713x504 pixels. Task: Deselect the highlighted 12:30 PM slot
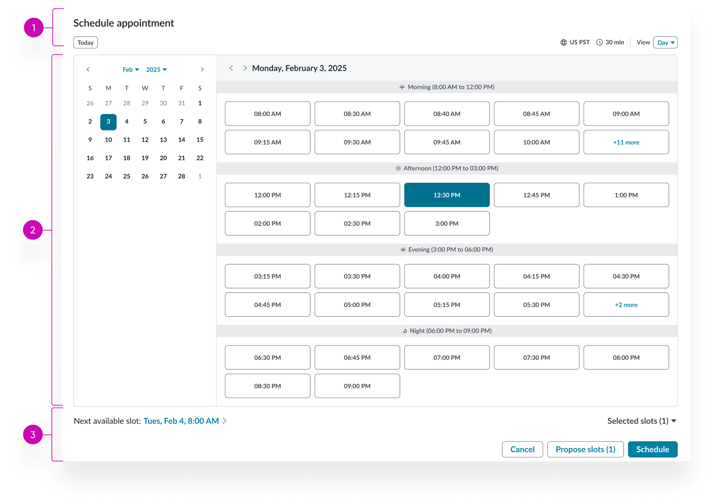(x=447, y=195)
